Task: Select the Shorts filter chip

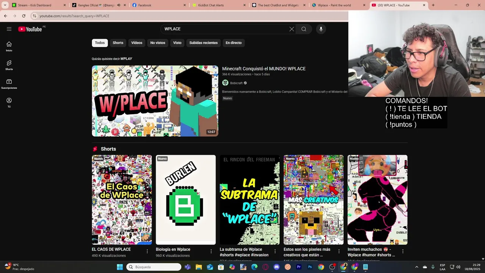Action: (x=118, y=43)
